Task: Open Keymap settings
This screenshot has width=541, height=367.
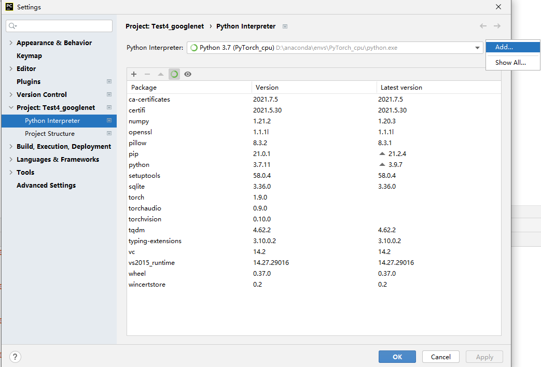Action: tap(30, 56)
